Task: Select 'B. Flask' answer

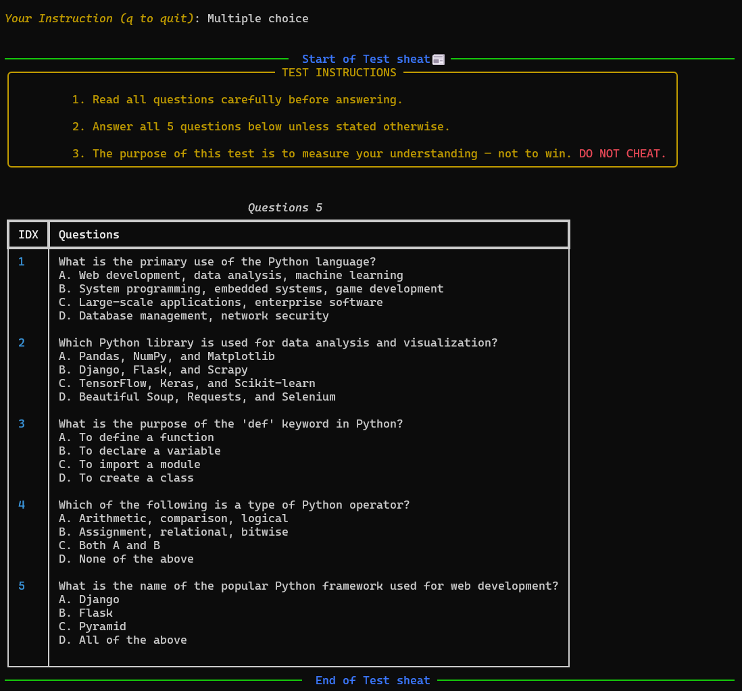Action: click(86, 613)
